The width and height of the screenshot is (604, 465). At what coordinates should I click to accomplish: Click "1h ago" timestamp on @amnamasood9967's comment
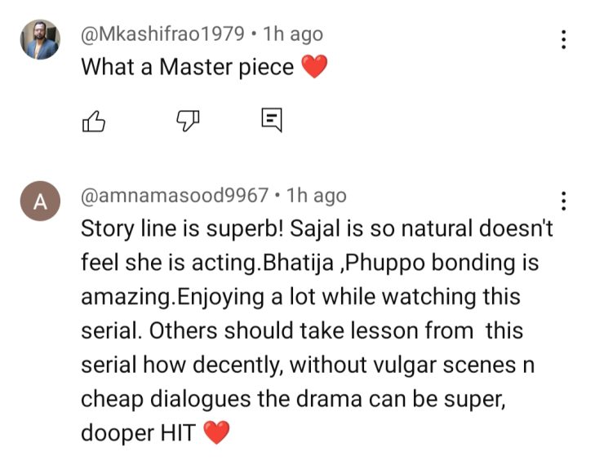(x=316, y=196)
